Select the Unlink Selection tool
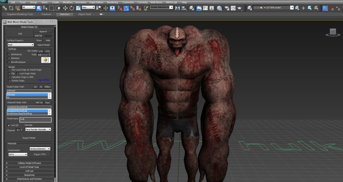343x182 pixels. pyautogui.click(x=11, y=8)
